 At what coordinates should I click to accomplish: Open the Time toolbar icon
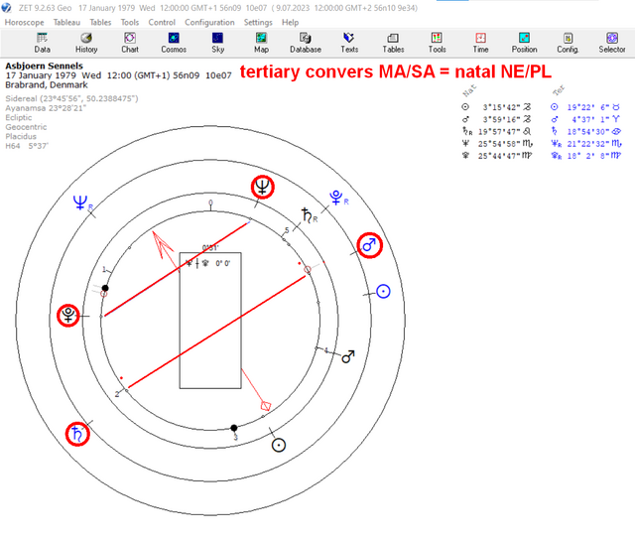[x=480, y=43]
